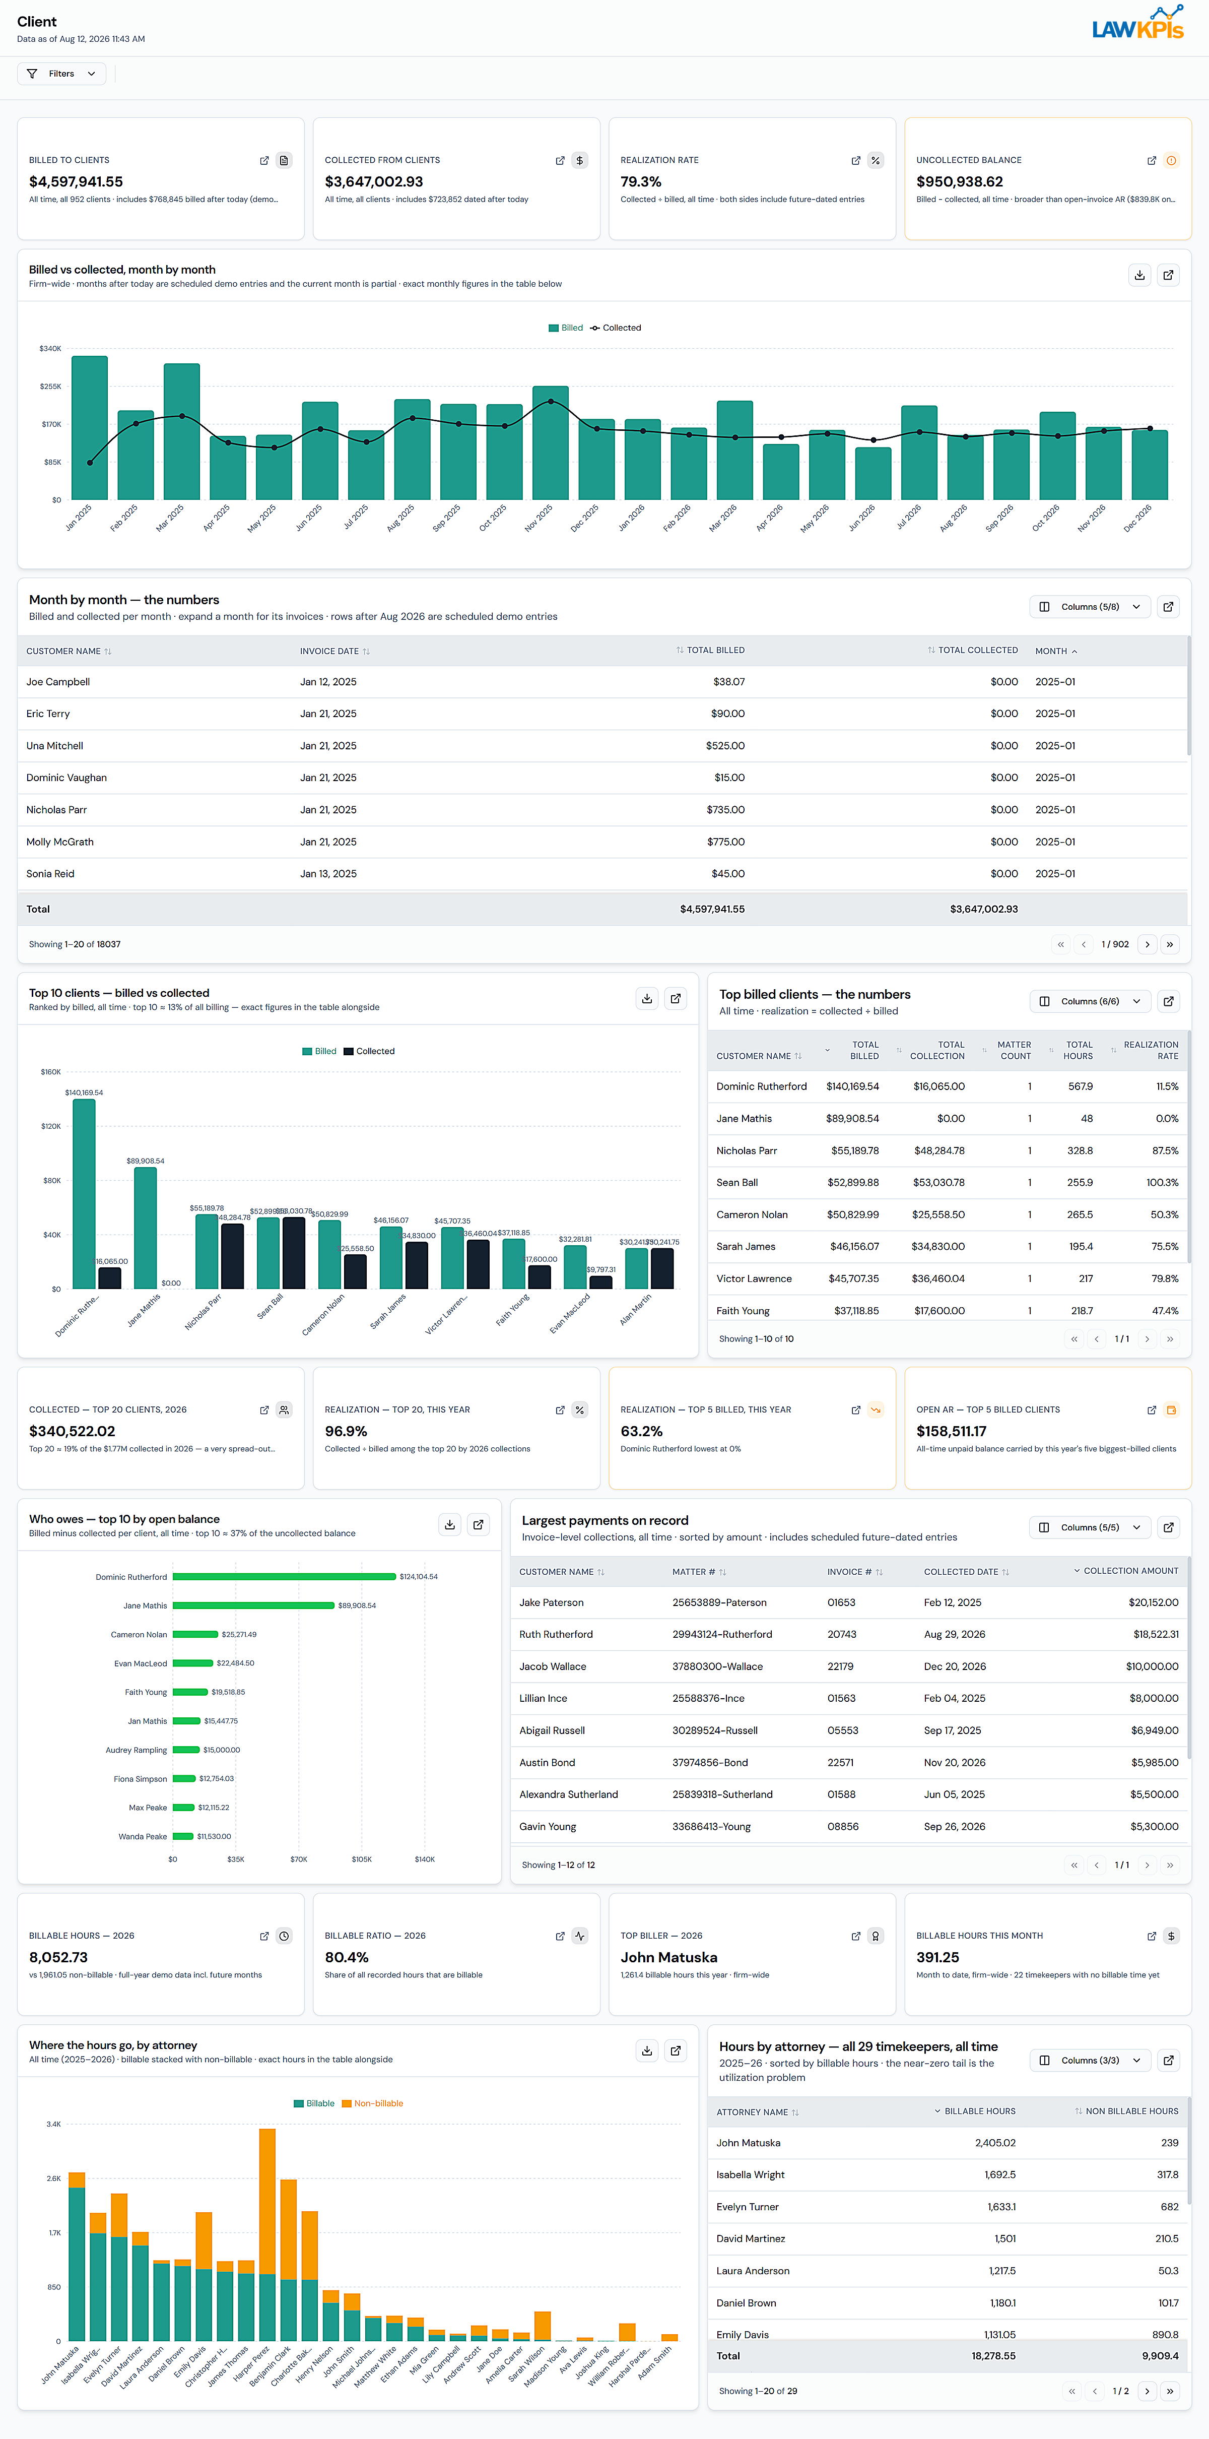Viewport: 1209px width, 2439px height.
Task: Click the Dec 2026 bar in monthly chart
Action: (1150, 465)
